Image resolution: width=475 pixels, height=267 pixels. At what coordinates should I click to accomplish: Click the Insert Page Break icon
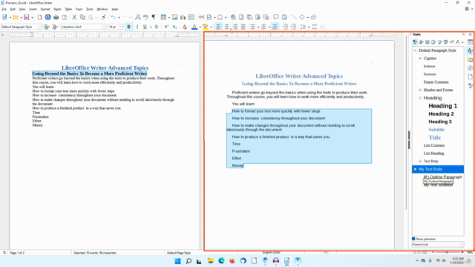(201, 17)
